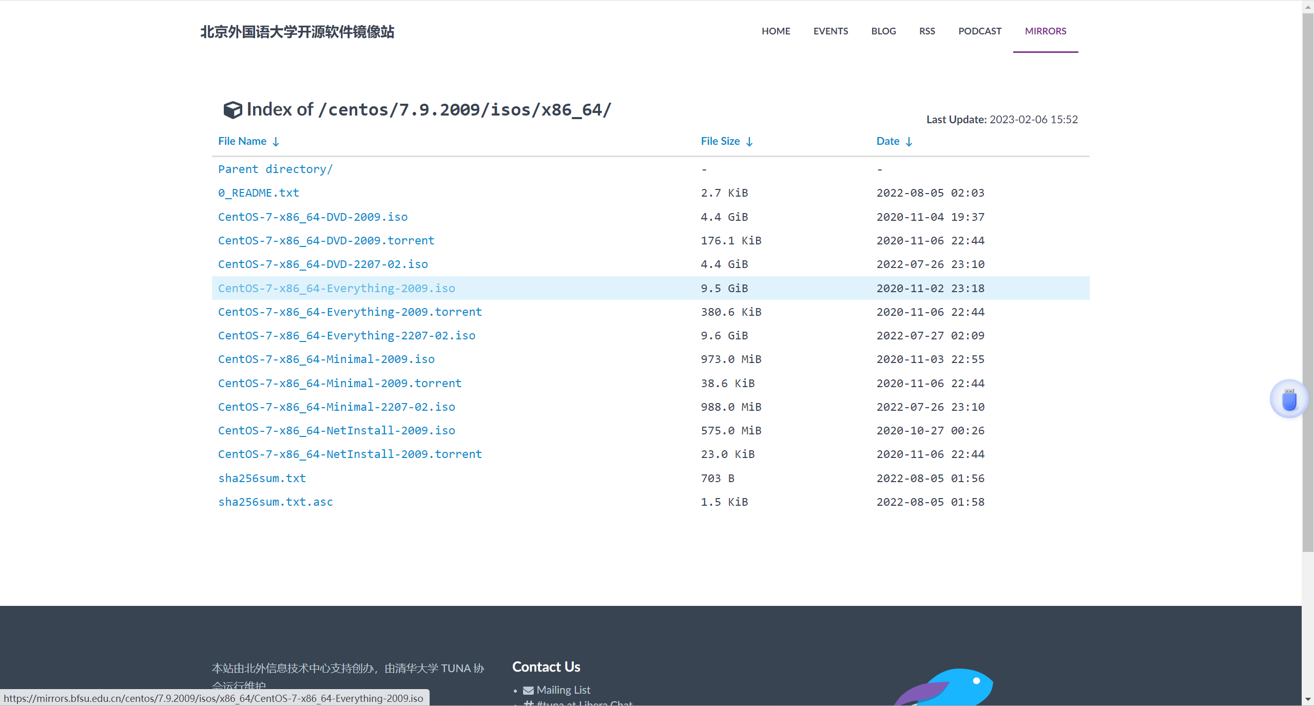
Task: Download CentOS-7-x86_64-NetInstall-2009.torrent
Action: point(350,454)
